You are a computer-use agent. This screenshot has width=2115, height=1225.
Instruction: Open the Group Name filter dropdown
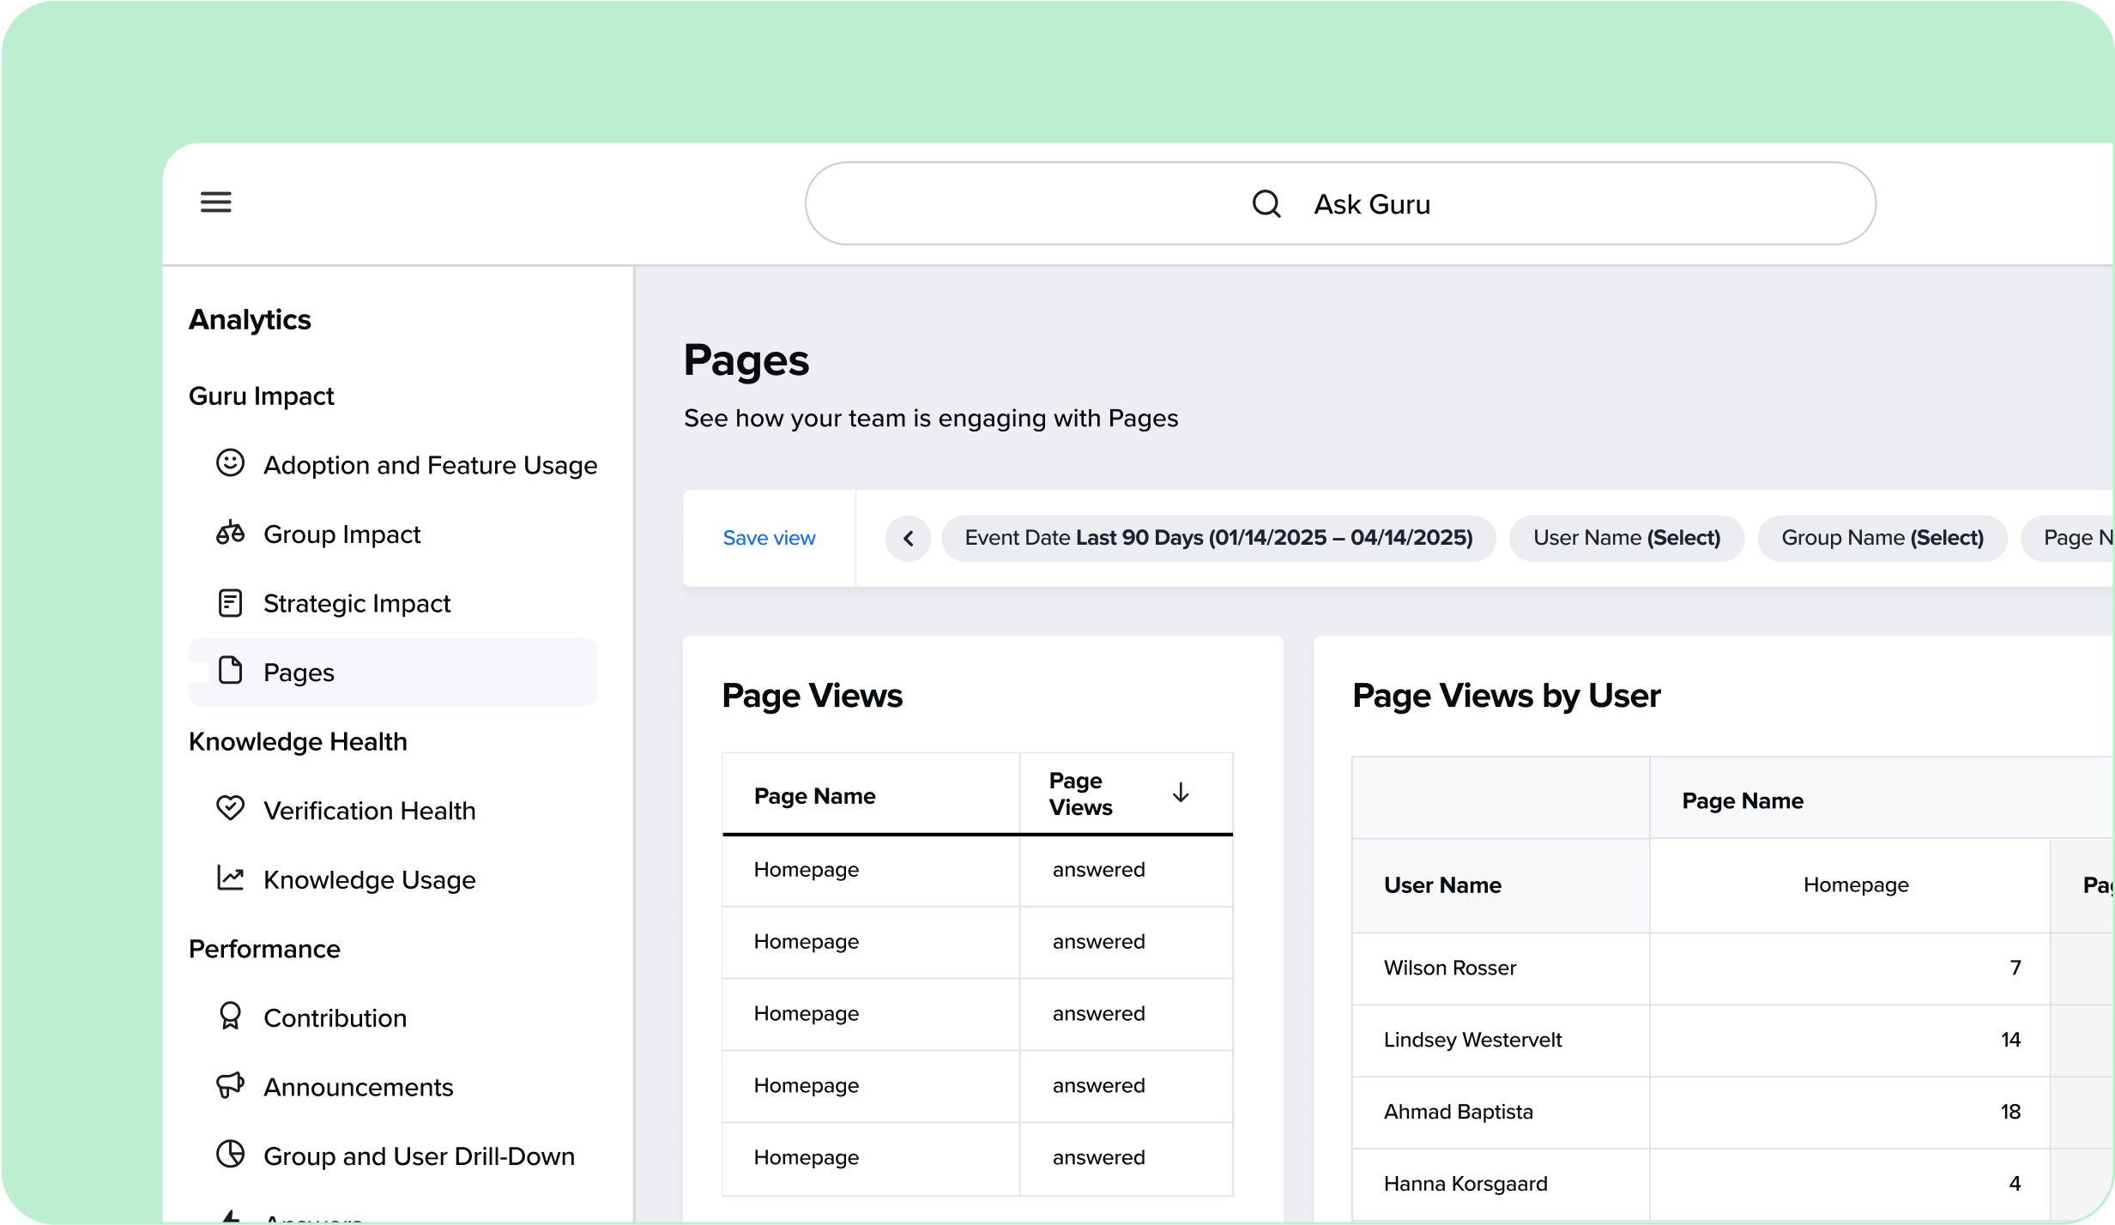coord(1882,538)
